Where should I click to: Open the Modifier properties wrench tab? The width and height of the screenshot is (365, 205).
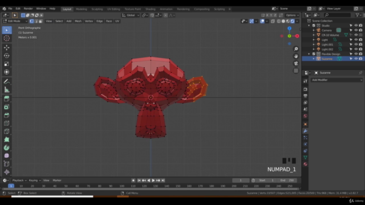(x=305, y=131)
